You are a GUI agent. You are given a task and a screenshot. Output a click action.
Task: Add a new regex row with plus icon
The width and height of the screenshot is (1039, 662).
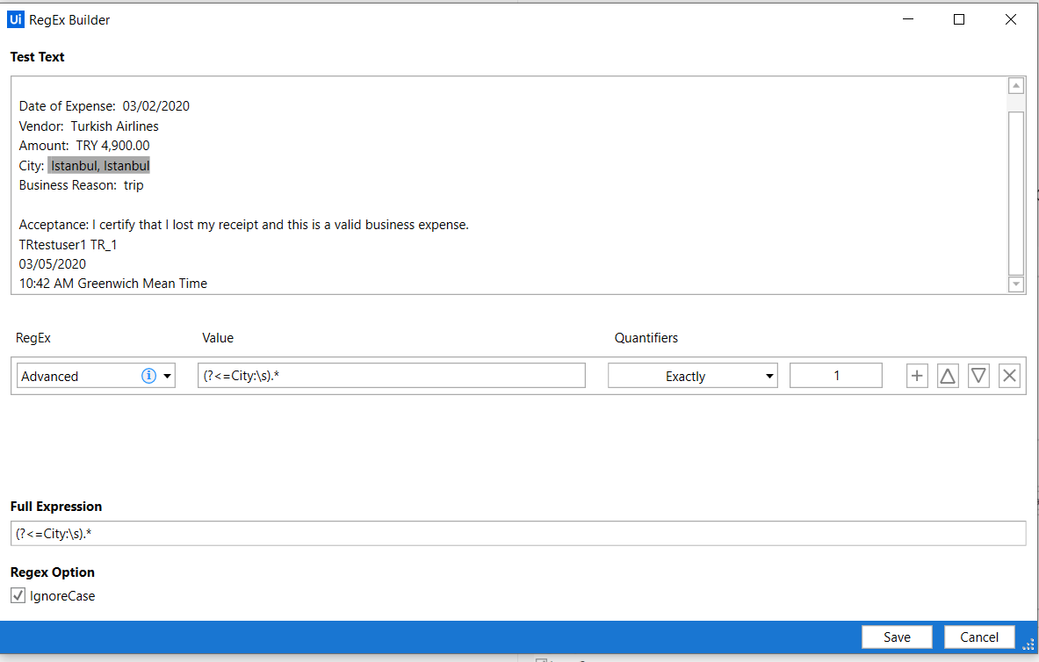(x=917, y=376)
